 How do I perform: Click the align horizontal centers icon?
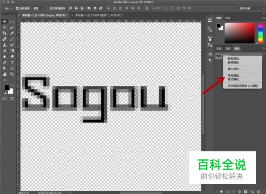pos(95,8)
